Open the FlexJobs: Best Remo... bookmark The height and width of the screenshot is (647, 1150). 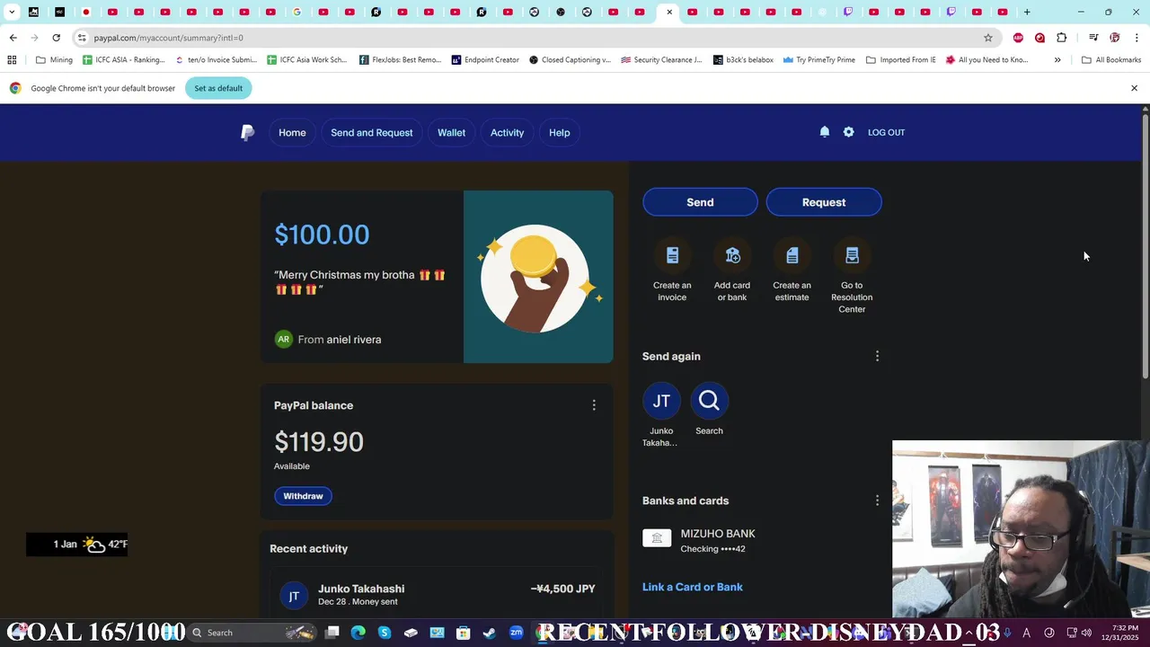[x=400, y=60]
